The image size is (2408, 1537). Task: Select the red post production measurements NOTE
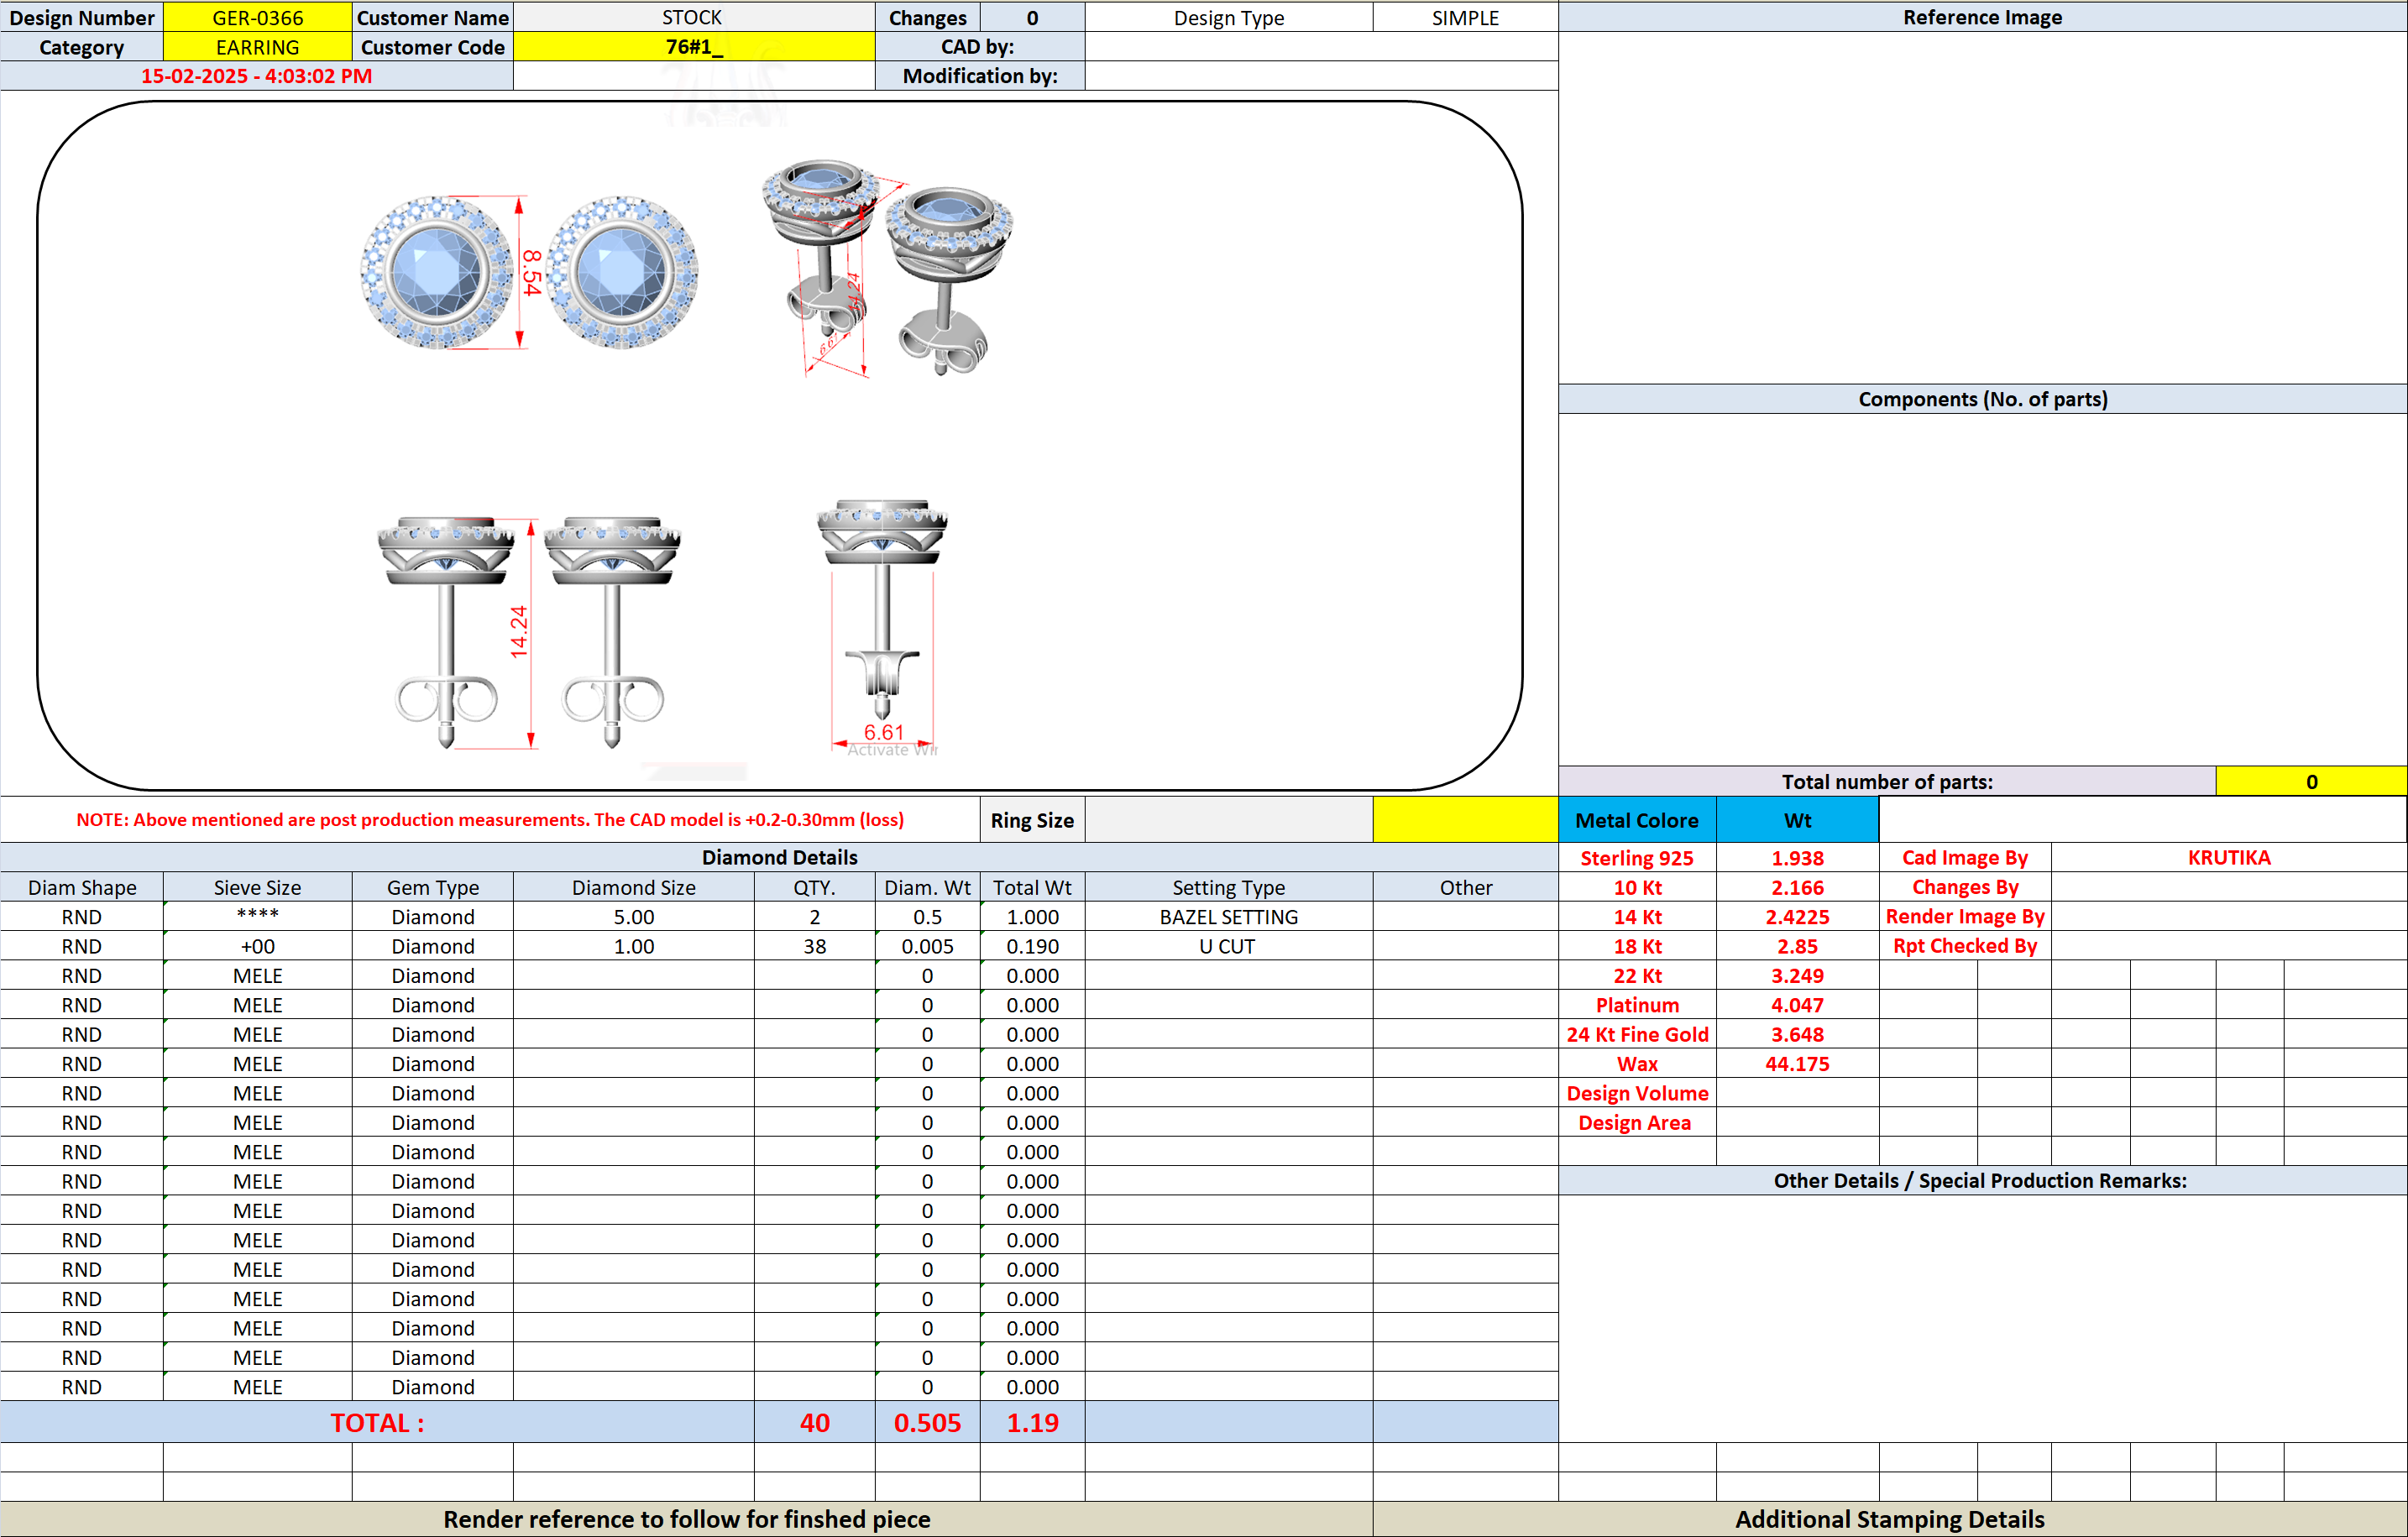point(490,820)
